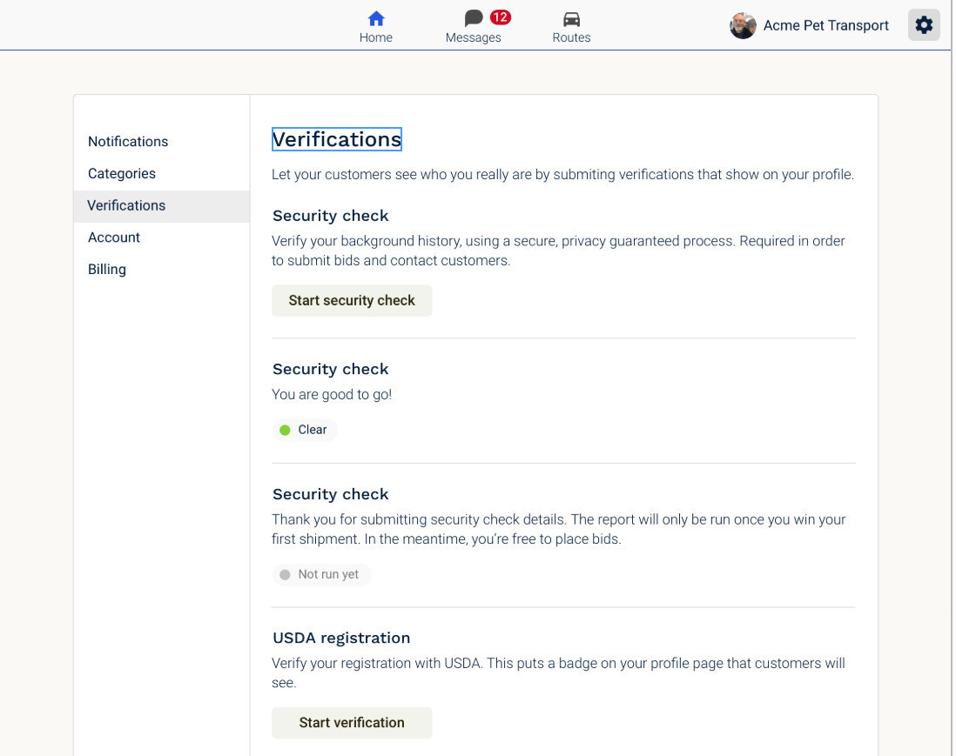Open the Routes car icon

coord(571,19)
